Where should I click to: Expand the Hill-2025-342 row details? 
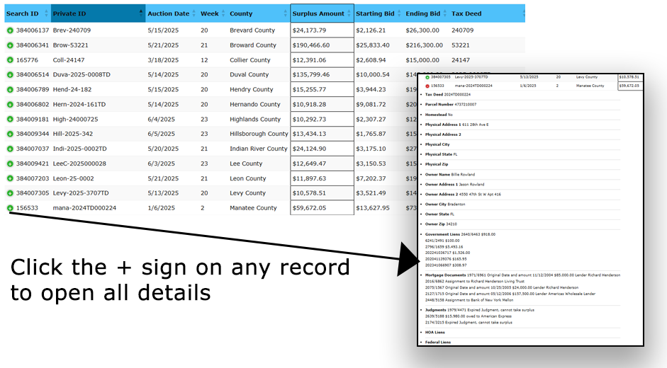tap(10, 134)
